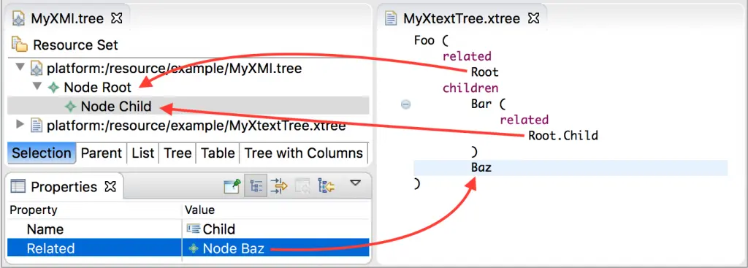Select platform:/resource/example/MyXMI.tree row
The height and width of the screenshot is (268, 748).
[174, 68]
